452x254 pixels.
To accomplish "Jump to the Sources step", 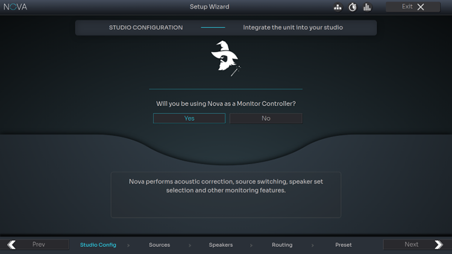I will pos(160,245).
